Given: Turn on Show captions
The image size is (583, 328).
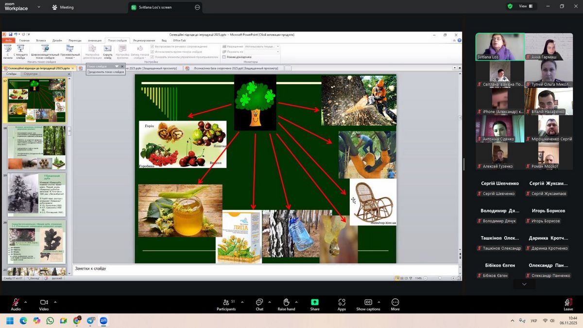Looking at the screenshot, I should 368,304.
